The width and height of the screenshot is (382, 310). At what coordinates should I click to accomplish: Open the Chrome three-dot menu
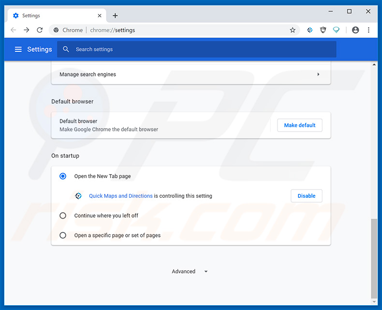(368, 30)
